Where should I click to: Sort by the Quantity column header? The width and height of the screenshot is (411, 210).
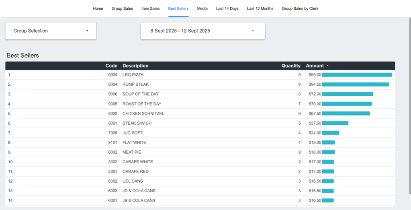pyautogui.click(x=291, y=66)
